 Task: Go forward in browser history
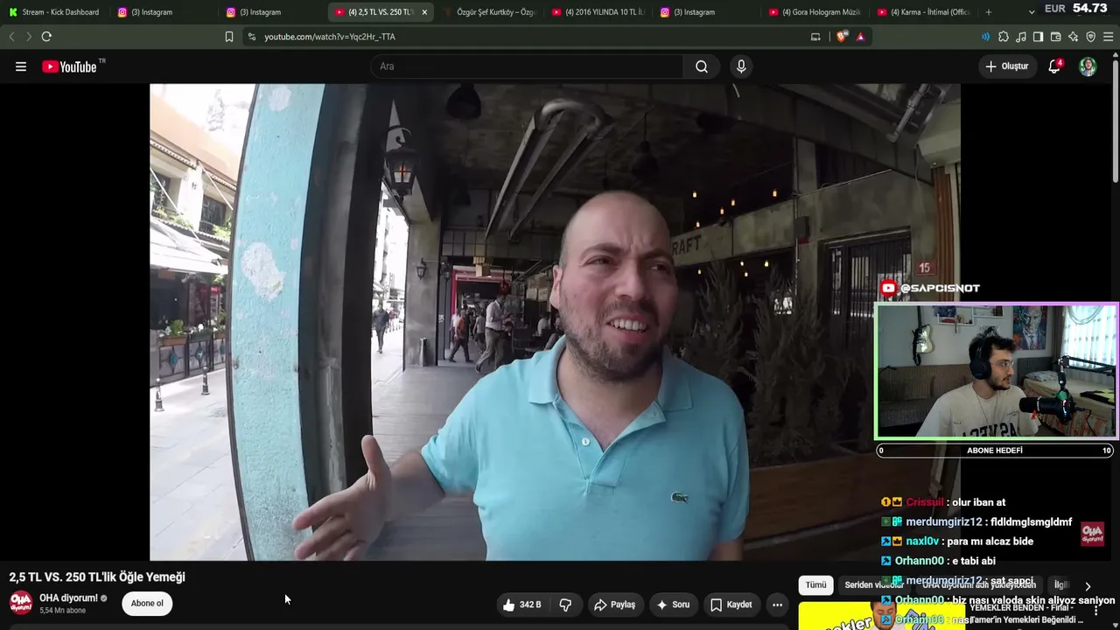(x=28, y=37)
